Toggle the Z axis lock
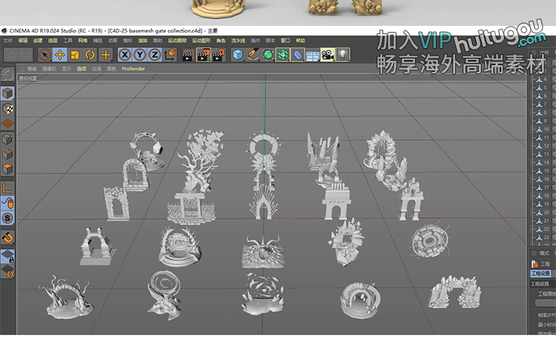 coord(154,54)
